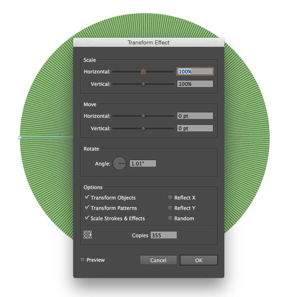295x297 pixels.
Task: Click Move Horizontal slider handle
Action: pos(143,116)
